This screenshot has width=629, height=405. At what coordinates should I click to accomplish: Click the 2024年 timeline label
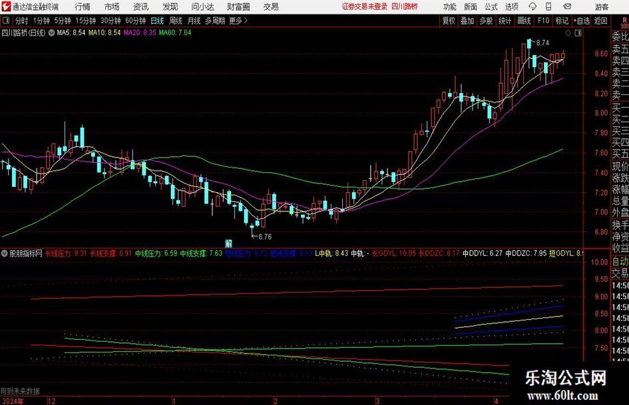(x=12, y=401)
